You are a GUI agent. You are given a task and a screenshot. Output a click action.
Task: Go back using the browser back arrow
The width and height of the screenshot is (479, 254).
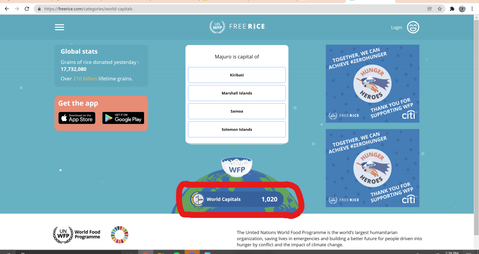7,9
